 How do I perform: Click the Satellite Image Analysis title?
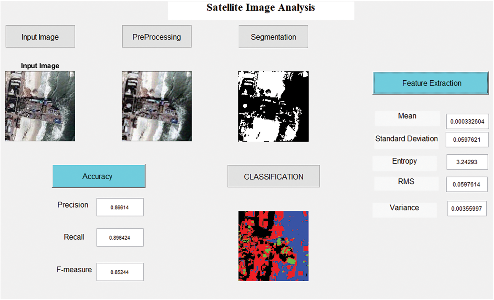[261, 8]
